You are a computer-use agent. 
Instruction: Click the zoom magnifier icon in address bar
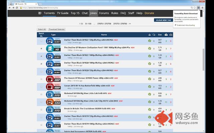pyautogui.click(x=192, y=8)
